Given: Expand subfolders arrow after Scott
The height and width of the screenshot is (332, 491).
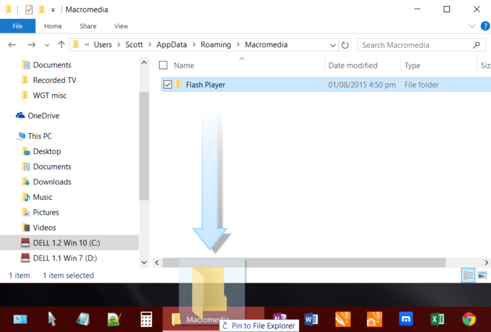Looking at the screenshot, I should 150,45.
